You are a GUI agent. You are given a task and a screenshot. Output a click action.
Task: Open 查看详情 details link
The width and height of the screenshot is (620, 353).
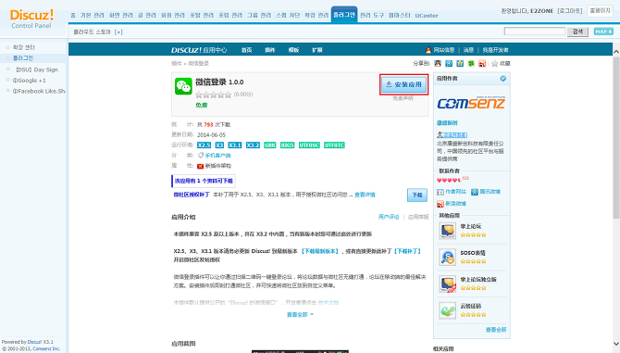point(365,195)
